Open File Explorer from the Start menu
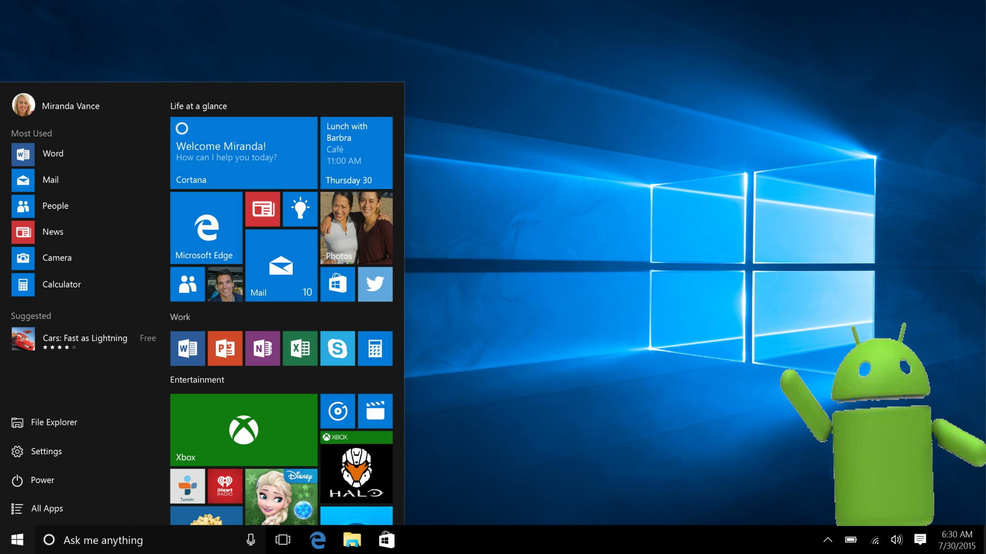 point(45,423)
